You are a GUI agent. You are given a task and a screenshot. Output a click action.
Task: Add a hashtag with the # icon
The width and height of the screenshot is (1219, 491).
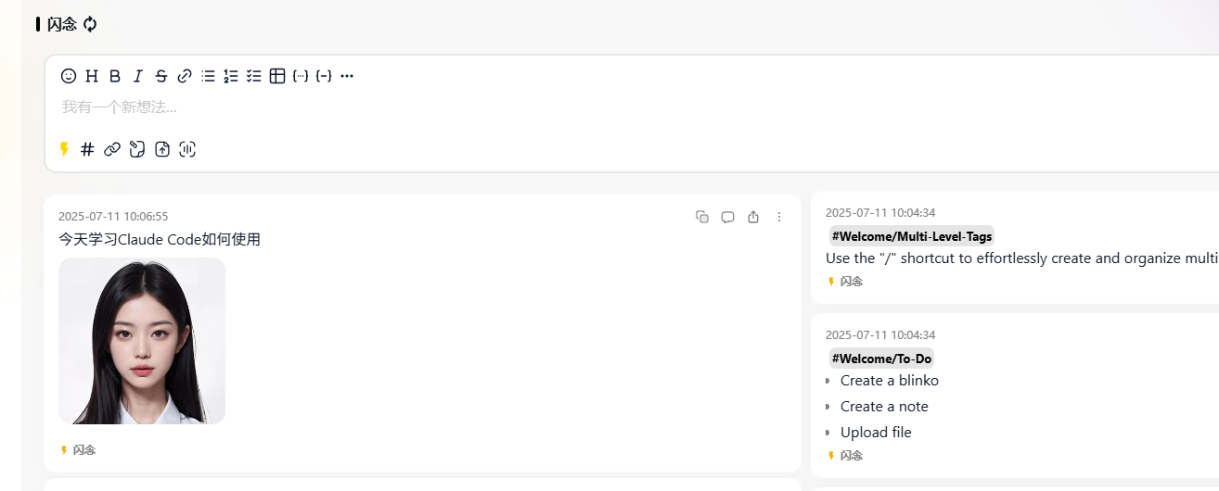pos(87,149)
